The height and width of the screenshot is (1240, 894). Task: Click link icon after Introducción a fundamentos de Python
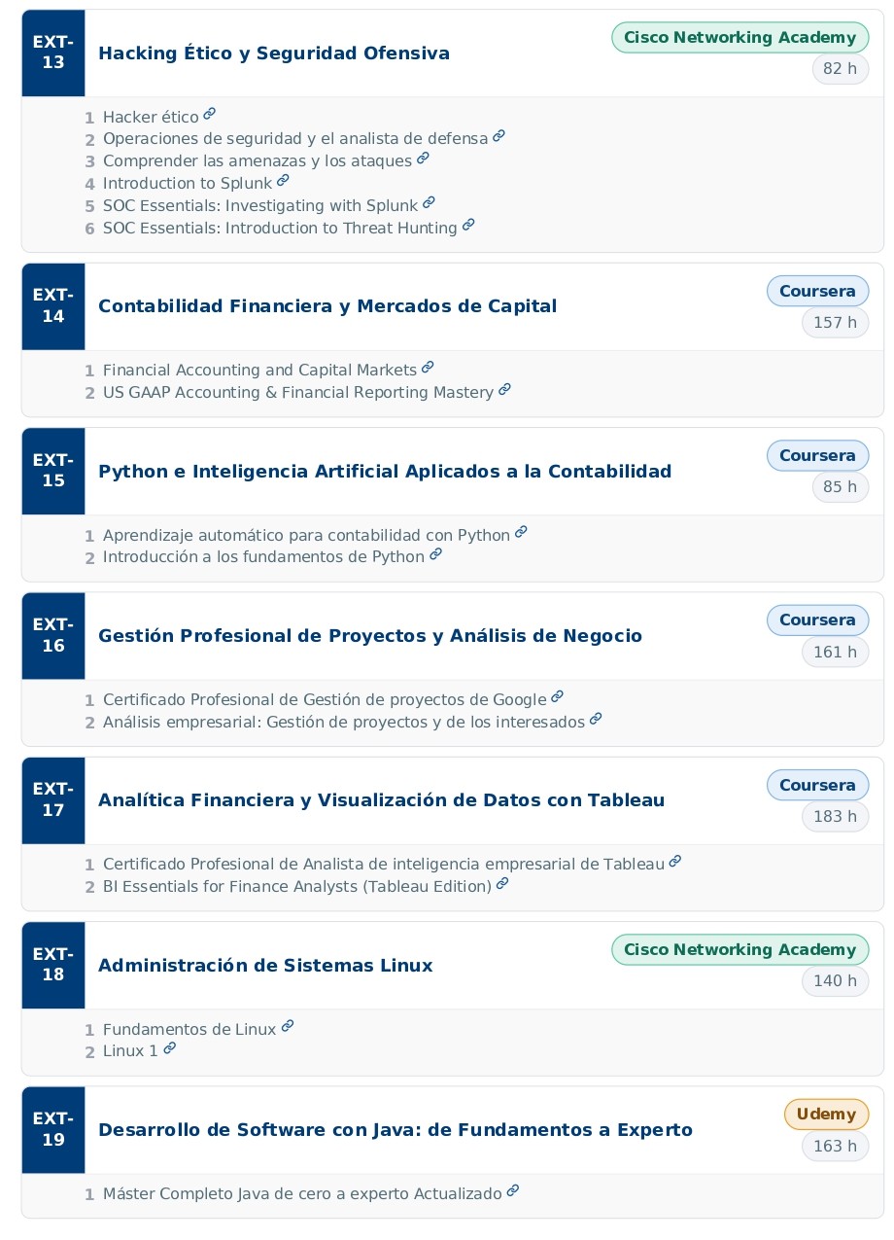tap(435, 554)
